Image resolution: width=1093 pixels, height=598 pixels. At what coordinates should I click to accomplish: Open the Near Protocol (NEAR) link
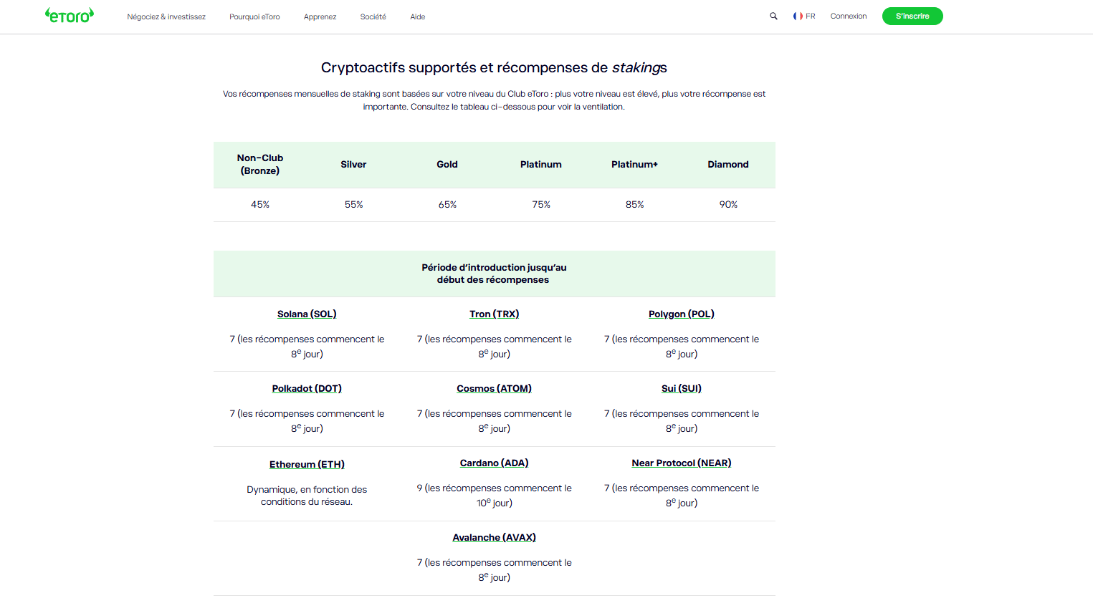pyautogui.click(x=682, y=463)
